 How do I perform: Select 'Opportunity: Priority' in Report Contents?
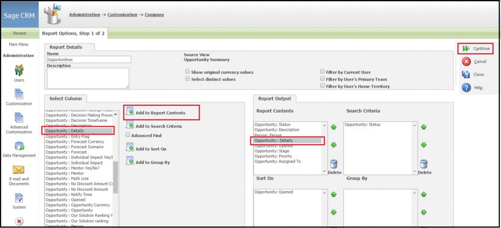[288, 156]
